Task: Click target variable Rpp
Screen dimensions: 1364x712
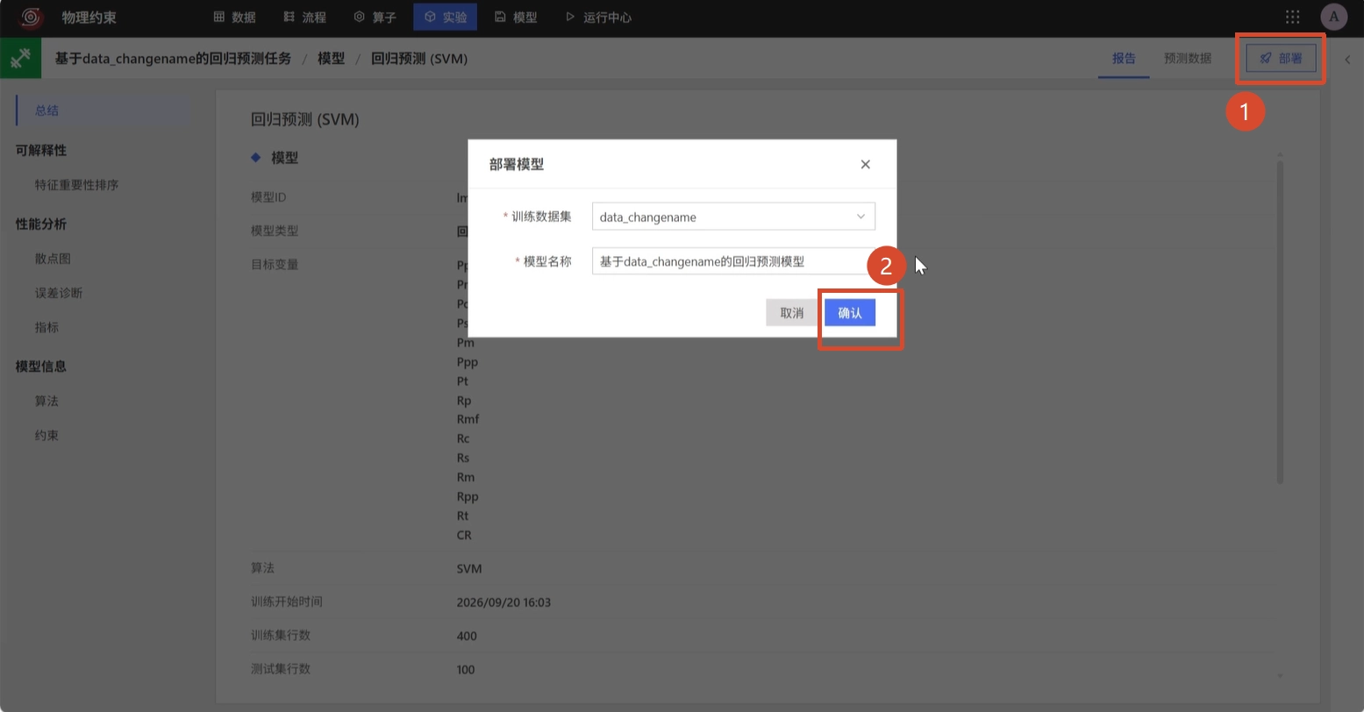Action: [x=468, y=496]
